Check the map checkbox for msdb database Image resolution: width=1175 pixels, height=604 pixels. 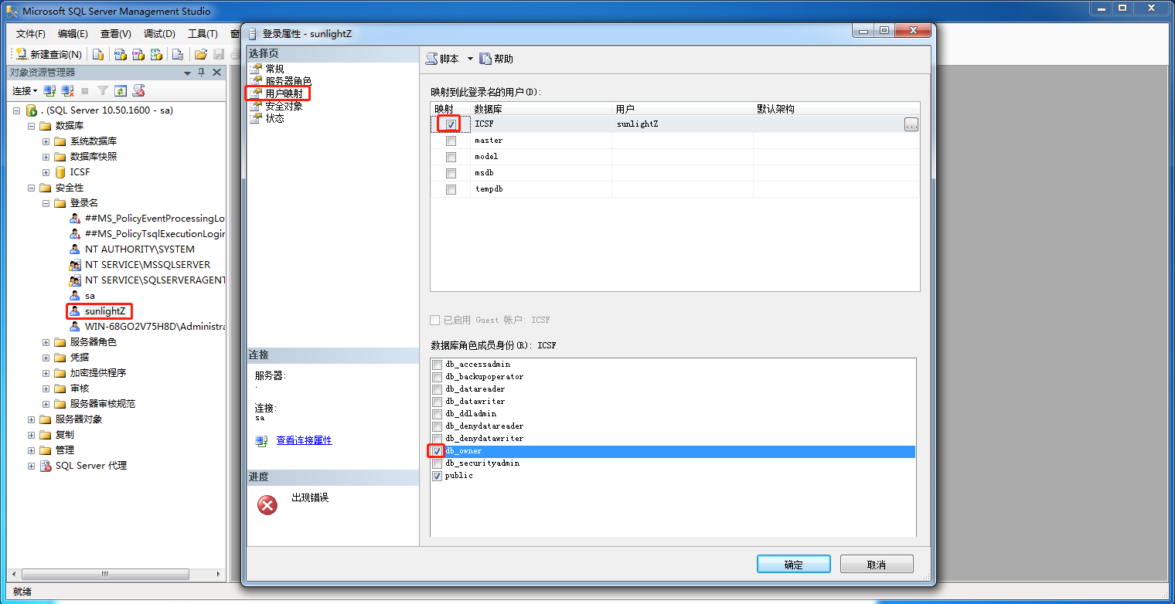pos(451,173)
